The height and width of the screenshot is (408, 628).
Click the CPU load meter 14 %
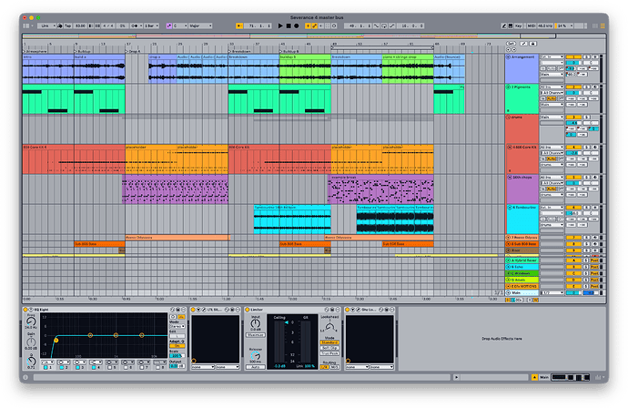point(564,25)
